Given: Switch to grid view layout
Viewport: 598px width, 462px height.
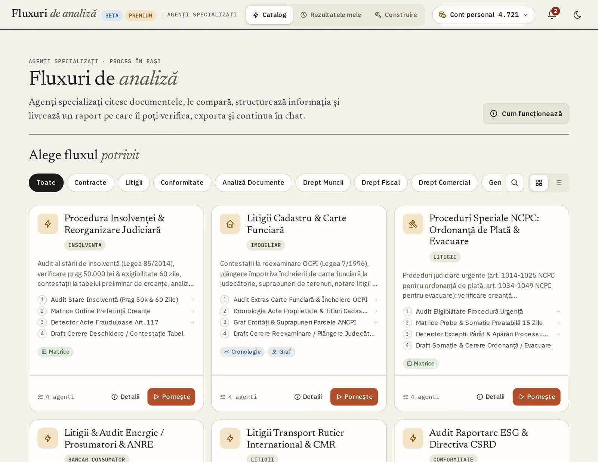Looking at the screenshot, I should (x=539, y=183).
